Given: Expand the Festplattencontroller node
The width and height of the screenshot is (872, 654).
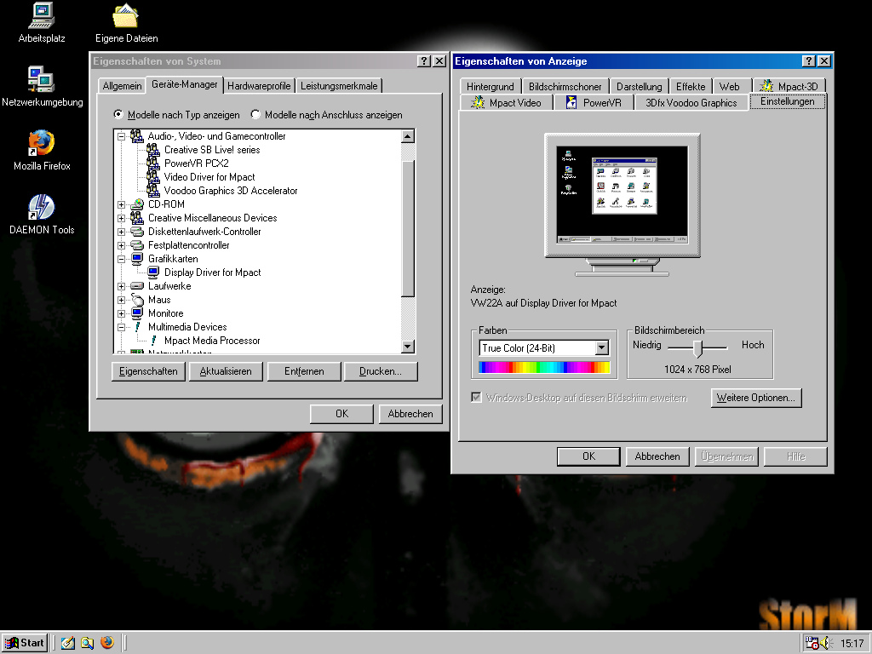Looking at the screenshot, I should pos(121,245).
